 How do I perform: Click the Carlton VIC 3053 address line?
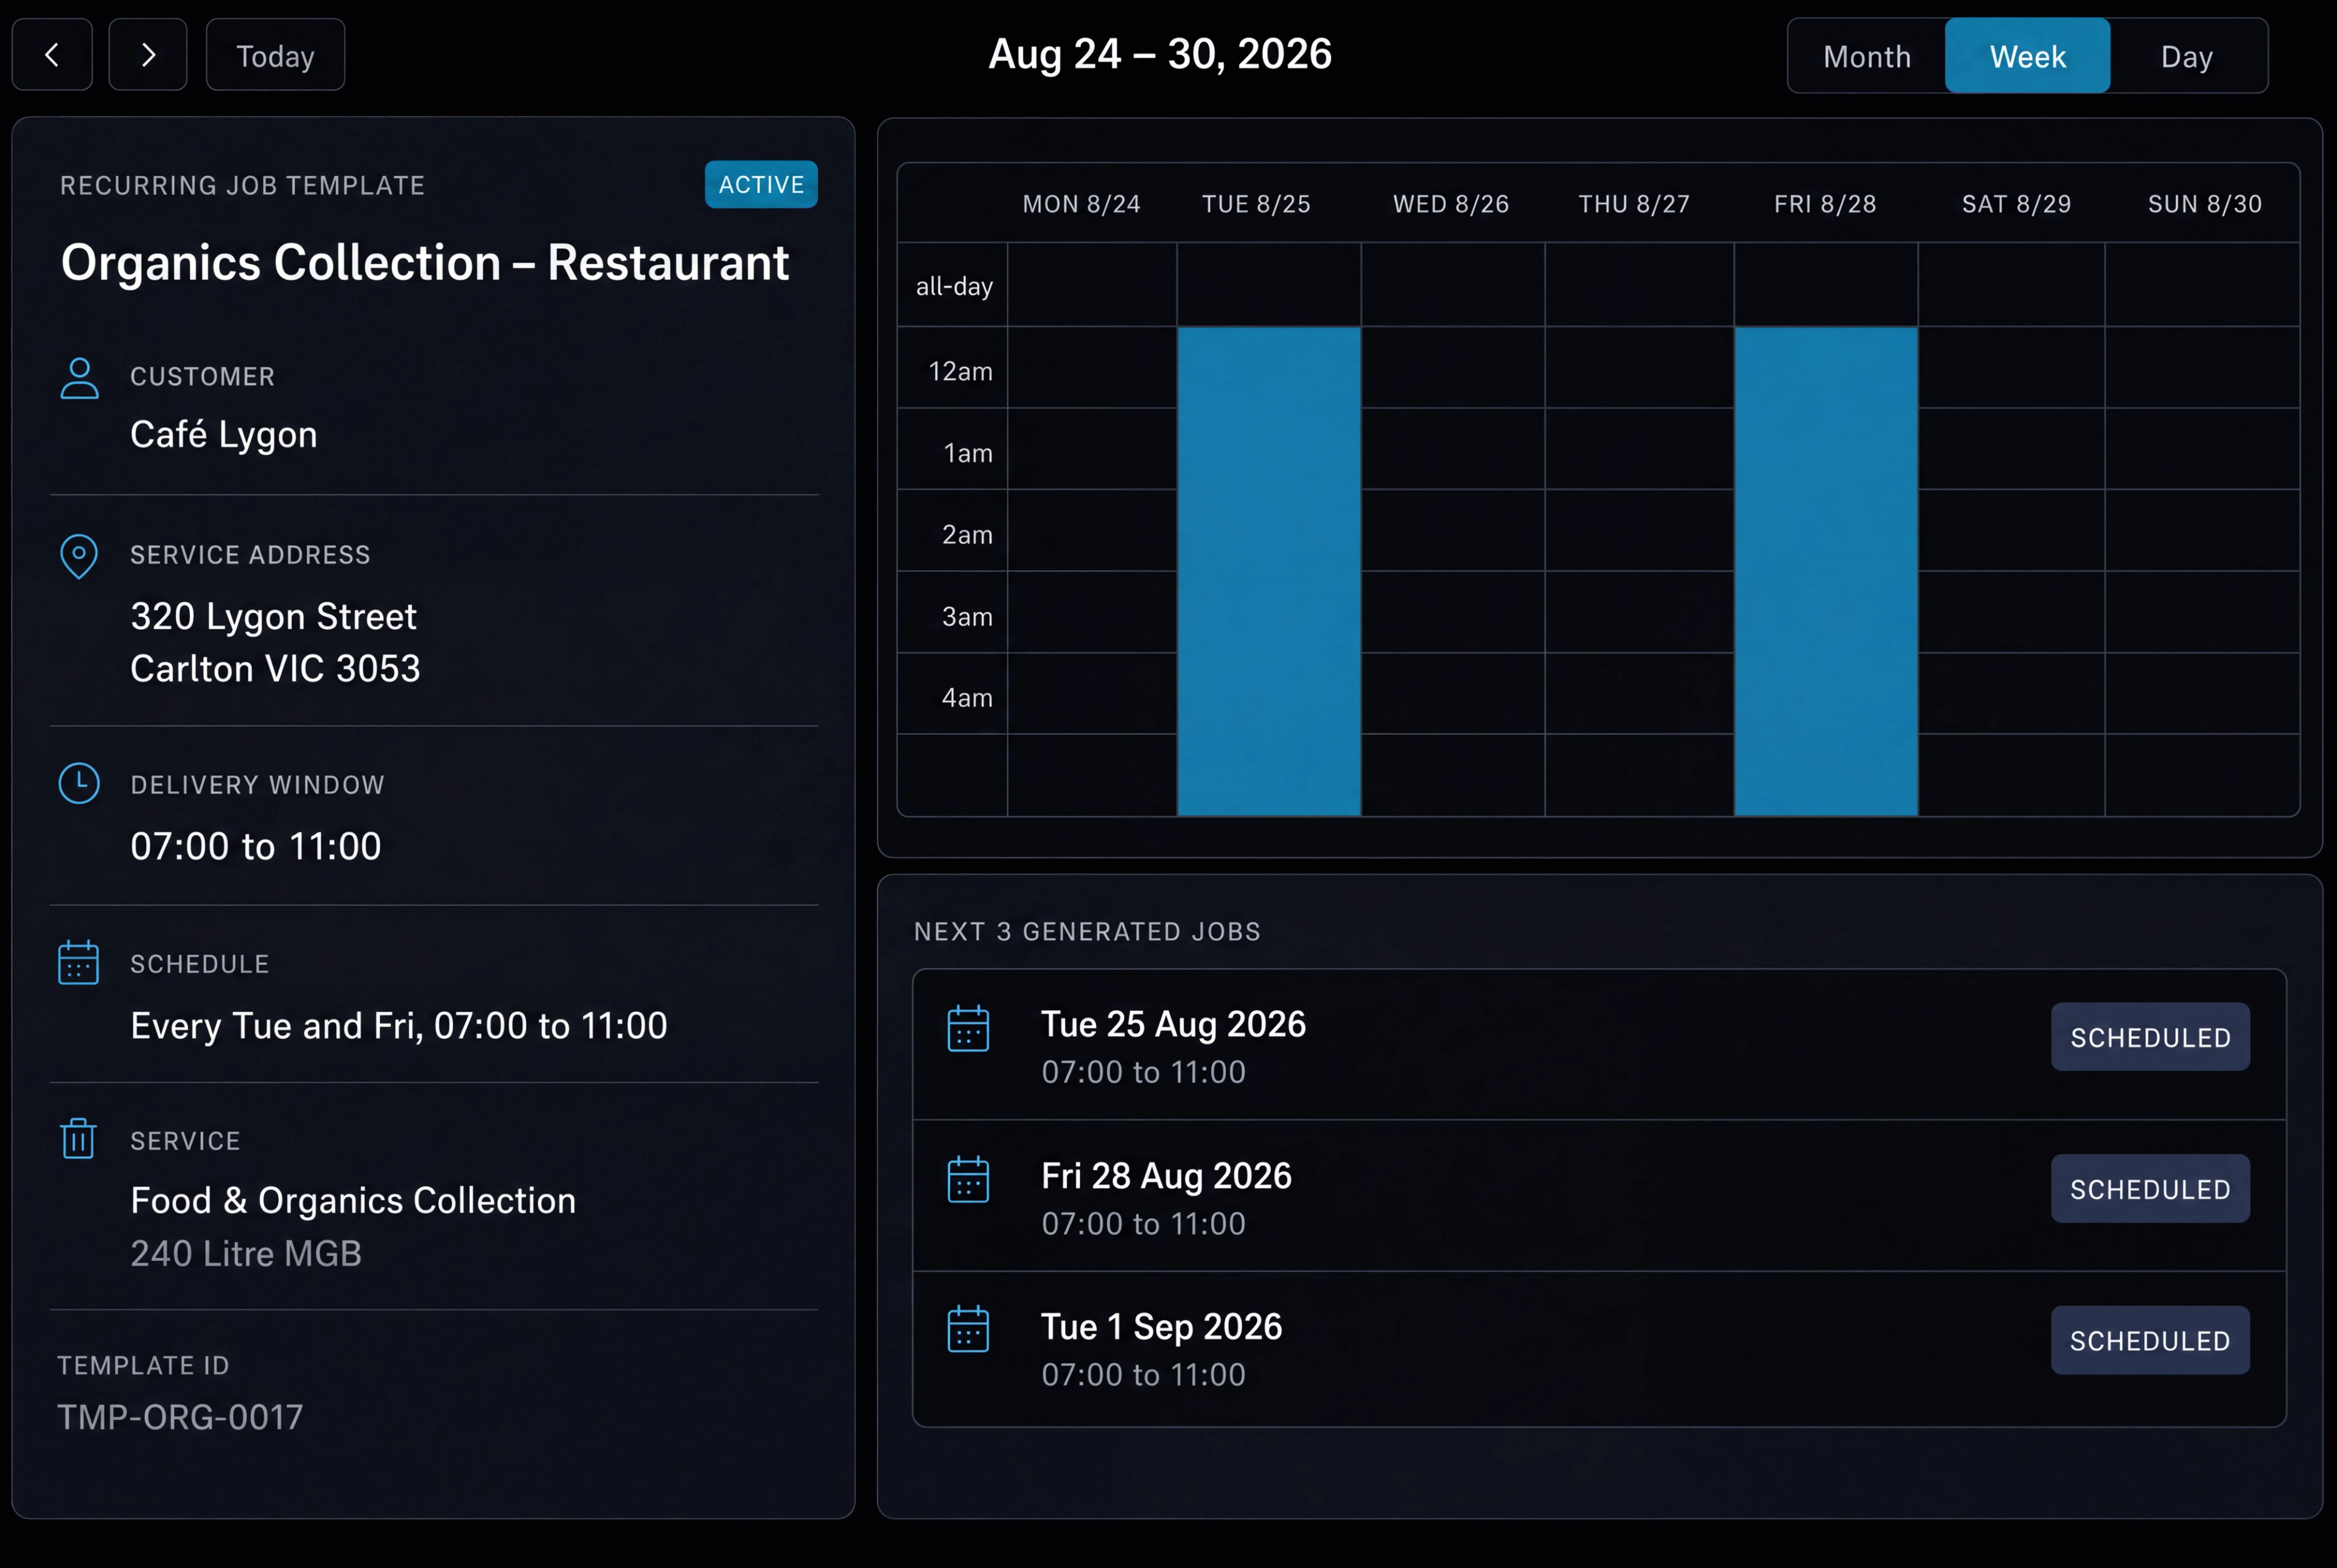click(275, 669)
